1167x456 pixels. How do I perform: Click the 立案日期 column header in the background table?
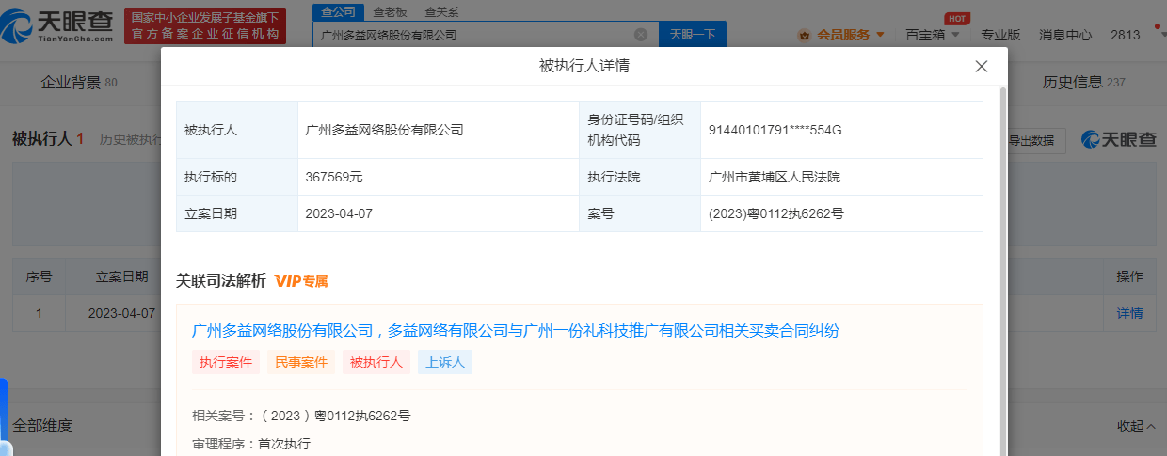click(121, 276)
